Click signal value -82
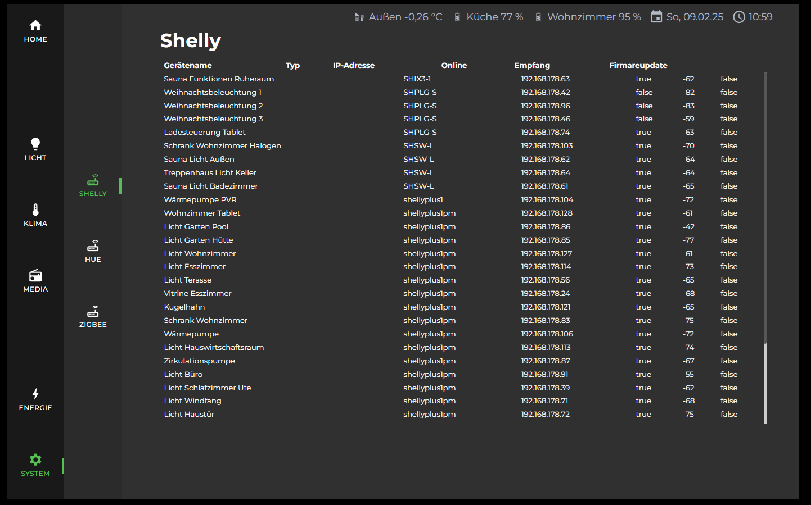Viewport: 811px width, 505px height. pos(689,93)
